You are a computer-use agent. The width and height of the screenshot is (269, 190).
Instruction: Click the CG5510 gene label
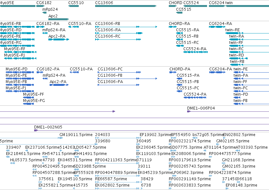(x=76, y=3)
